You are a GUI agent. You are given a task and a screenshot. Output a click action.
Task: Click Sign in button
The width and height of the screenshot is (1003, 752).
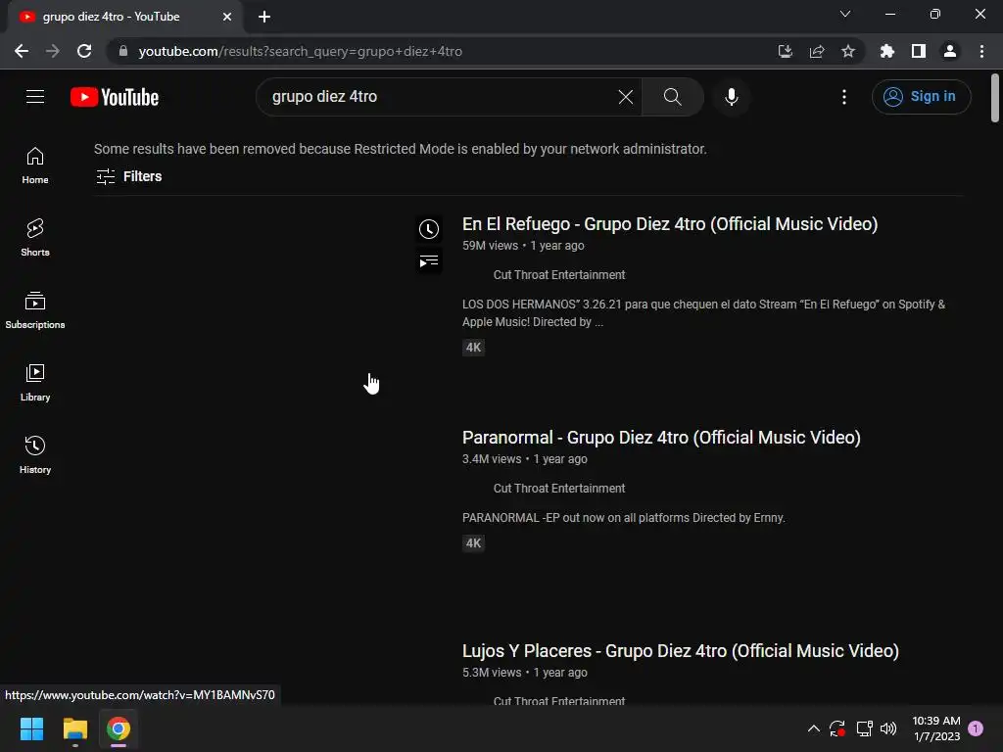[x=921, y=97]
